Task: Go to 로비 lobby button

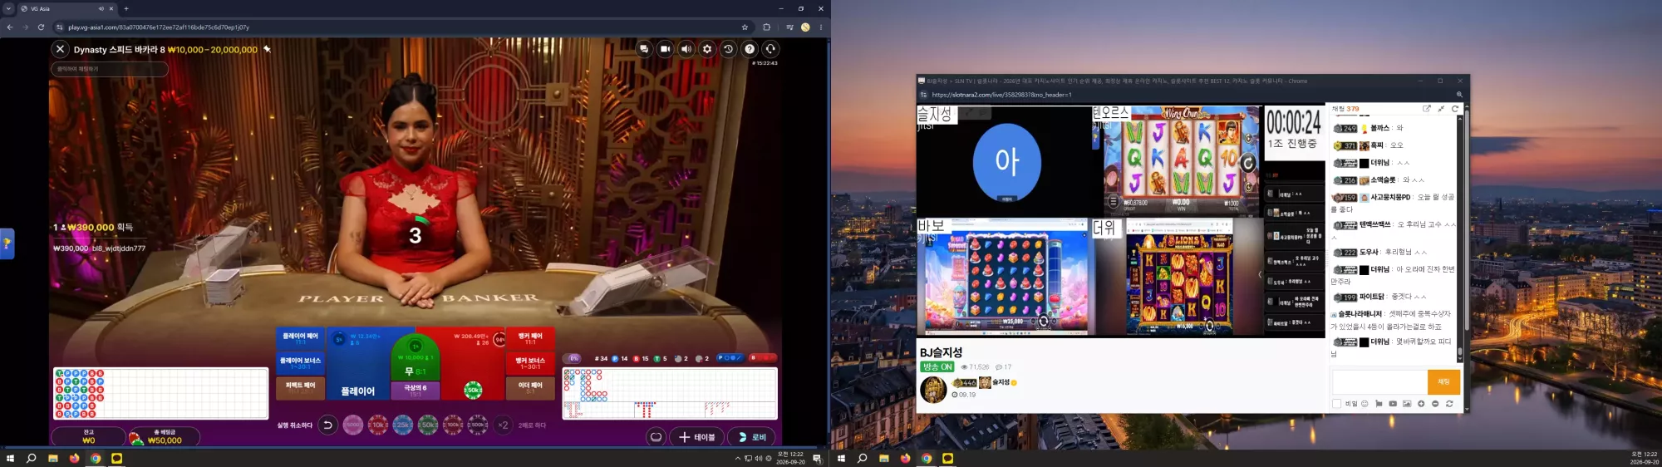Action: [x=752, y=437]
